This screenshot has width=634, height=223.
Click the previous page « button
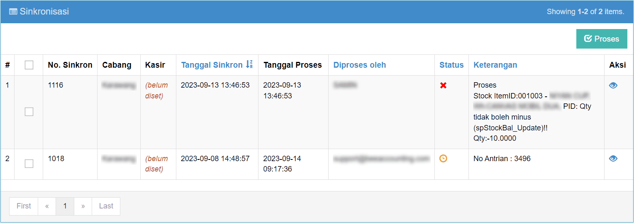click(47, 206)
